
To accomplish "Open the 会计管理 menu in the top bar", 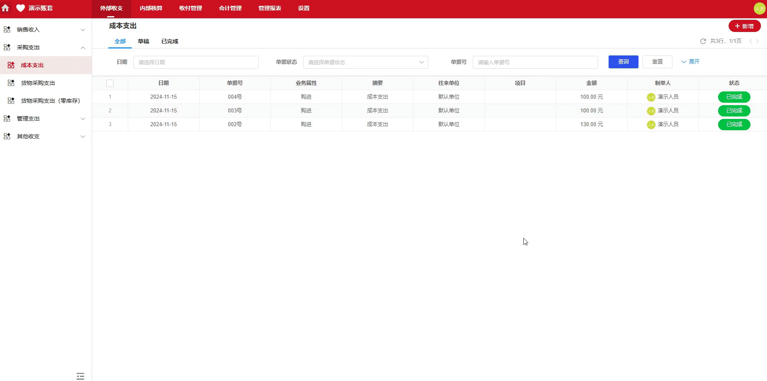I will 230,8.
